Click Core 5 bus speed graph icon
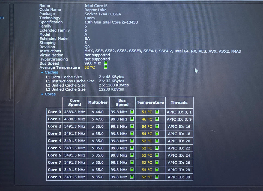This screenshot has width=263, height=191. [132, 148]
